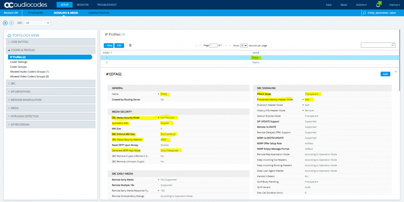This screenshot has width=404, height=202.
Task: Click the magnifier in the IP Profiles search box
Action: point(393,45)
